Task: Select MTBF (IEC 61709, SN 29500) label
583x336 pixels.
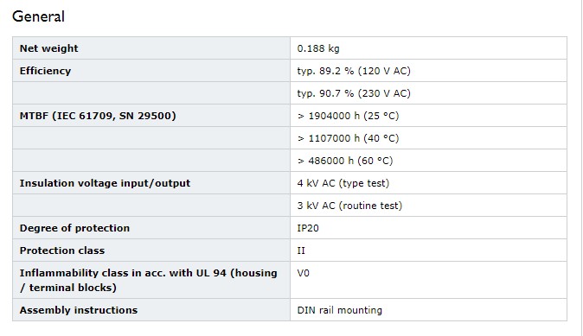Action: pyautogui.click(x=98, y=116)
